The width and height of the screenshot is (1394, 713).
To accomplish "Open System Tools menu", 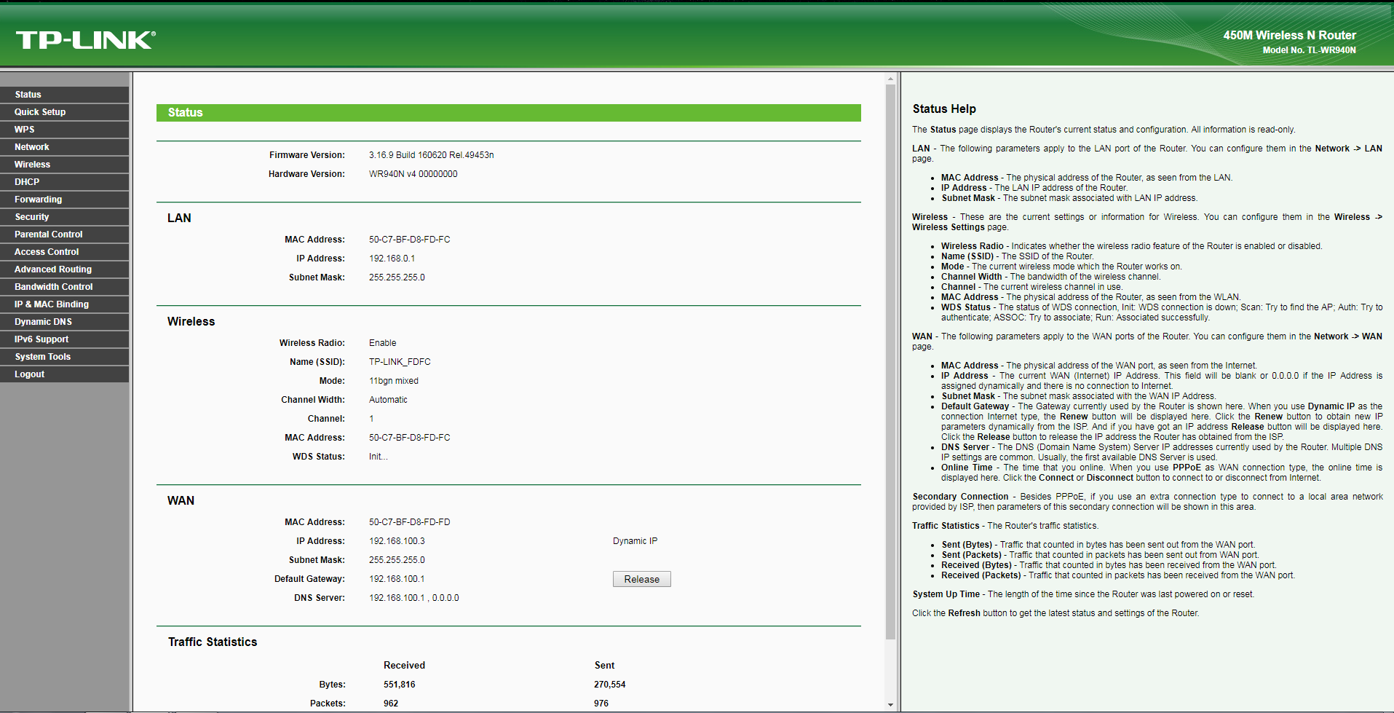I will (64, 357).
